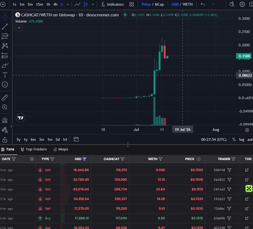
Task: Open the Indicators dialog
Action: pos(112,4)
